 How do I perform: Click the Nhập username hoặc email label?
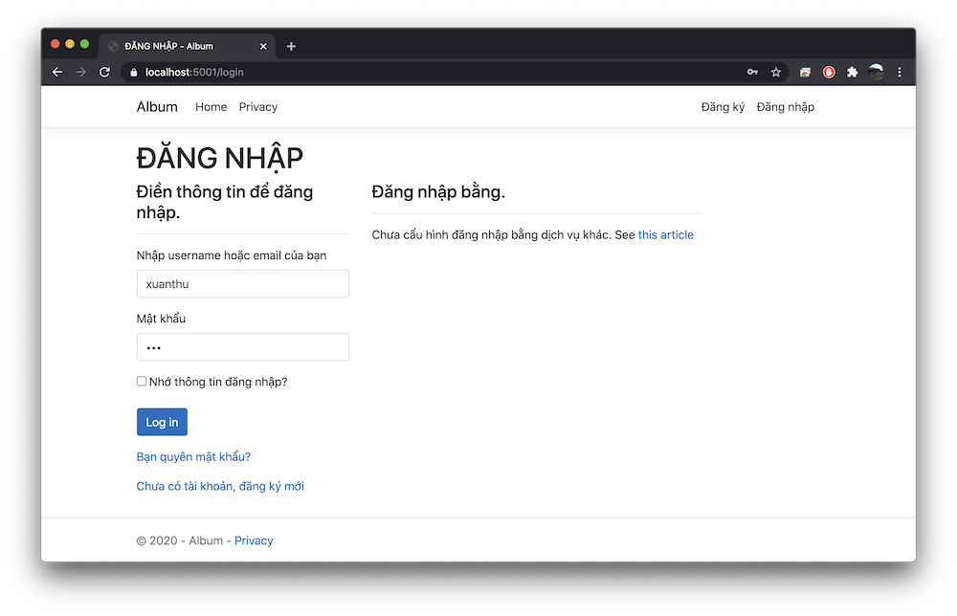[x=232, y=255]
